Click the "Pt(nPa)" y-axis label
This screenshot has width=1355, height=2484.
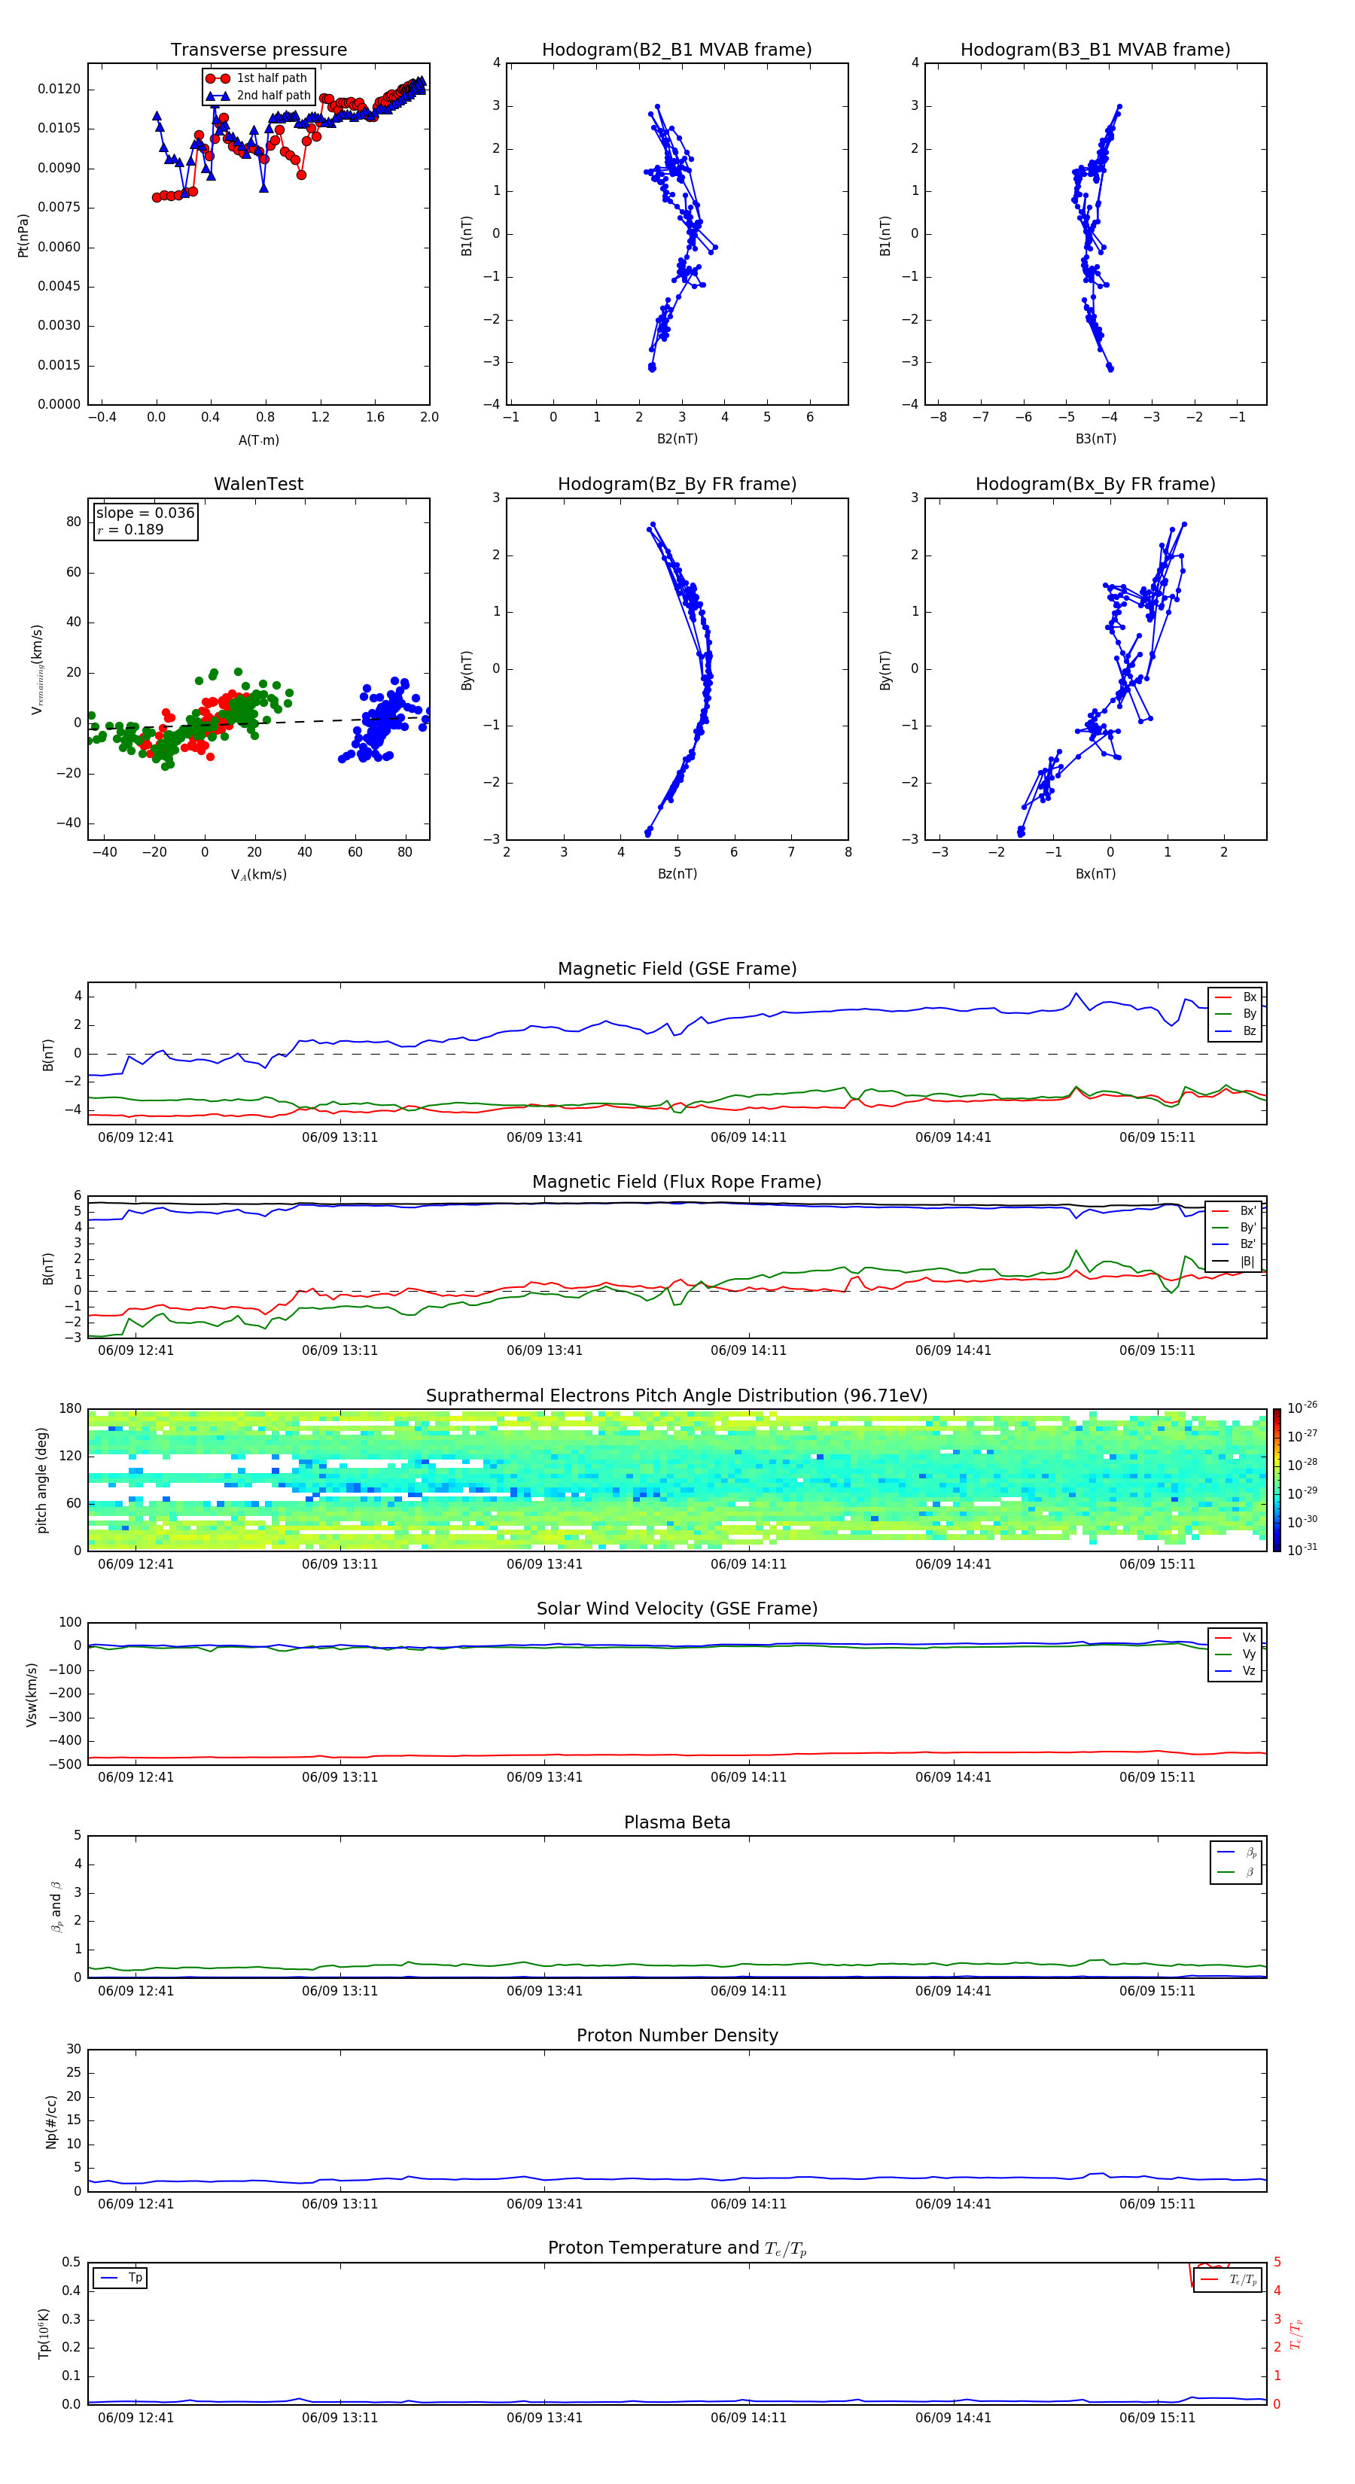[x=23, y=236]
